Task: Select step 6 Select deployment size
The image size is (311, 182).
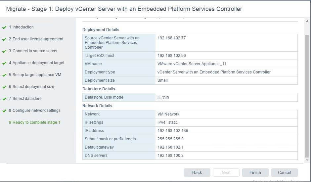Action: click(31, 87)
